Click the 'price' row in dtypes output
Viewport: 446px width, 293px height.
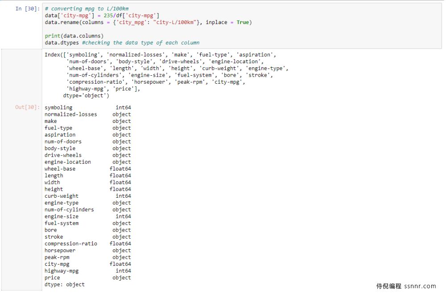87,278
